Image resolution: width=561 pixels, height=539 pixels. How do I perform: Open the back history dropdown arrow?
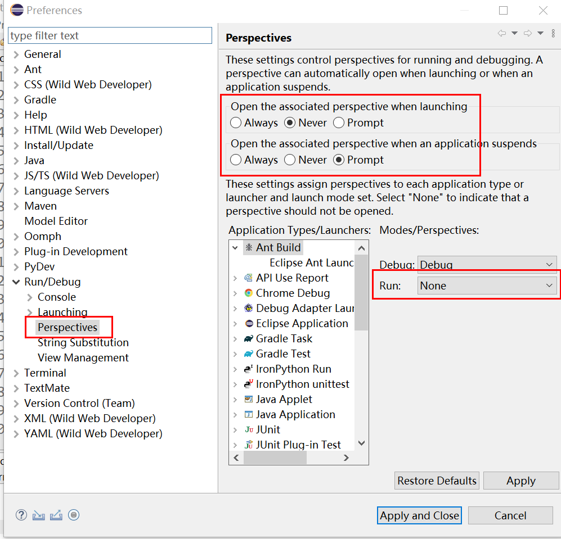(x=514, y=33)
